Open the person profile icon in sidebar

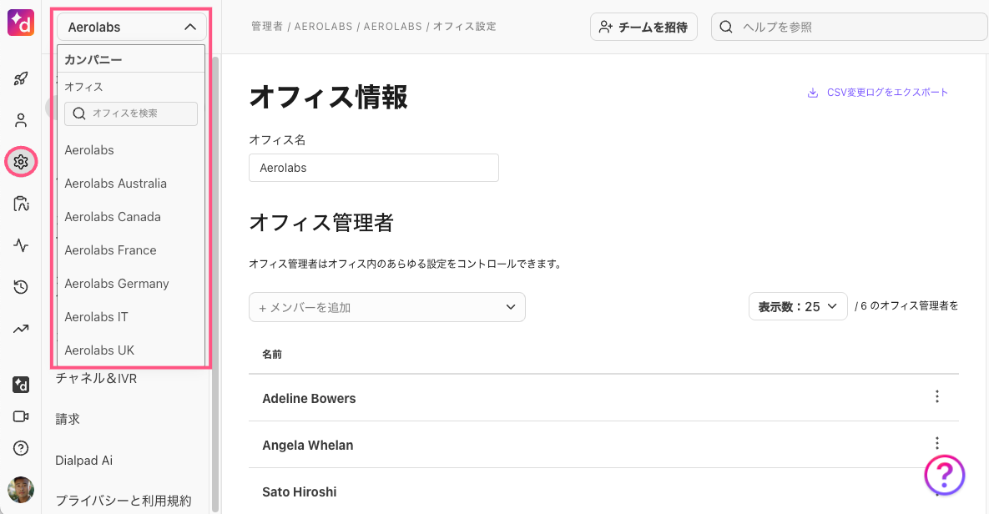tap(21, 120)
